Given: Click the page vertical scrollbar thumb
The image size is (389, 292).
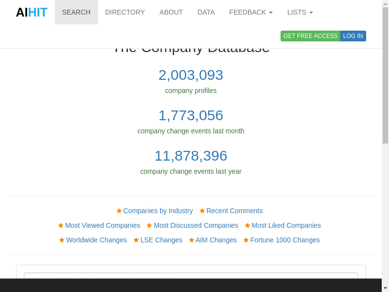Looking at the screenshot, I should click(x=385, y=75).
